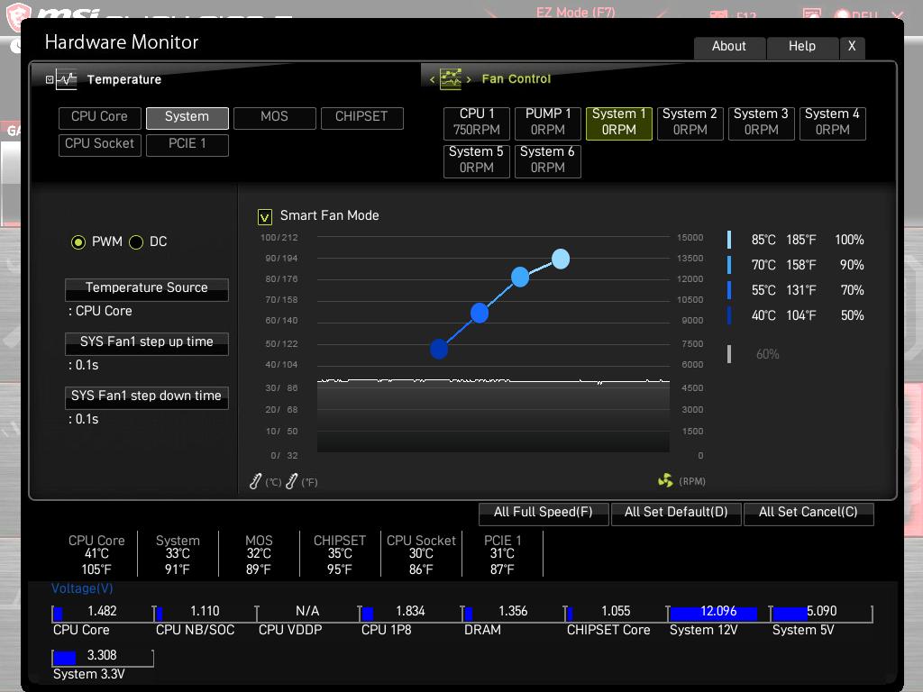The height and width of the screenshot is (692, 923).
Task: Click the PCIE 1 31°C reading
Action: click(502, 554)
